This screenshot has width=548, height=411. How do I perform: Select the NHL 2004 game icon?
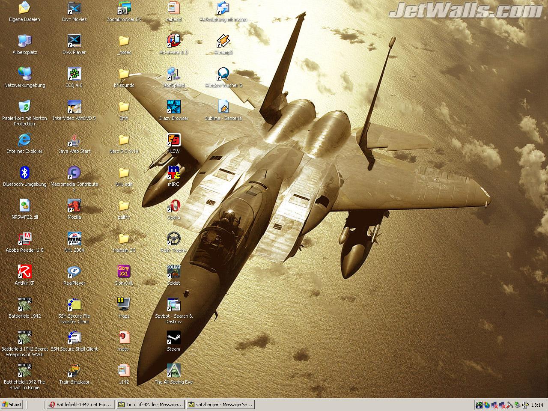coord(74,239)
